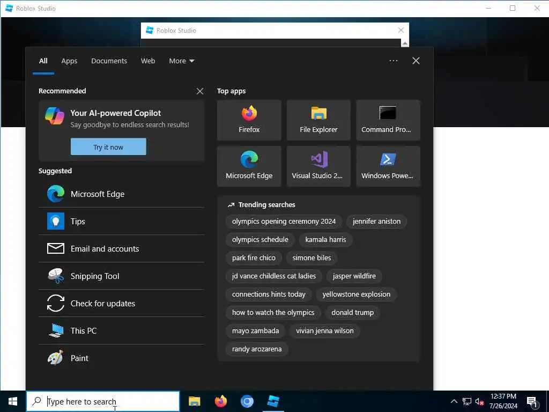Search trending 'yellowstone explosion'

356,295
